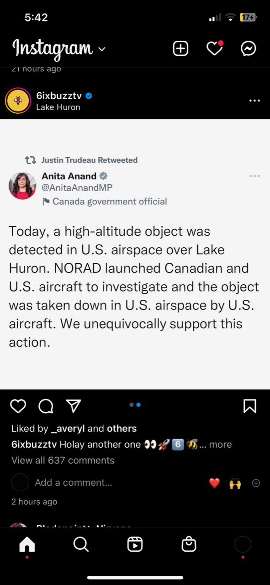Tap the Add a comment field
The width and height of the screenshot is (270, 585).
[74, 483]
